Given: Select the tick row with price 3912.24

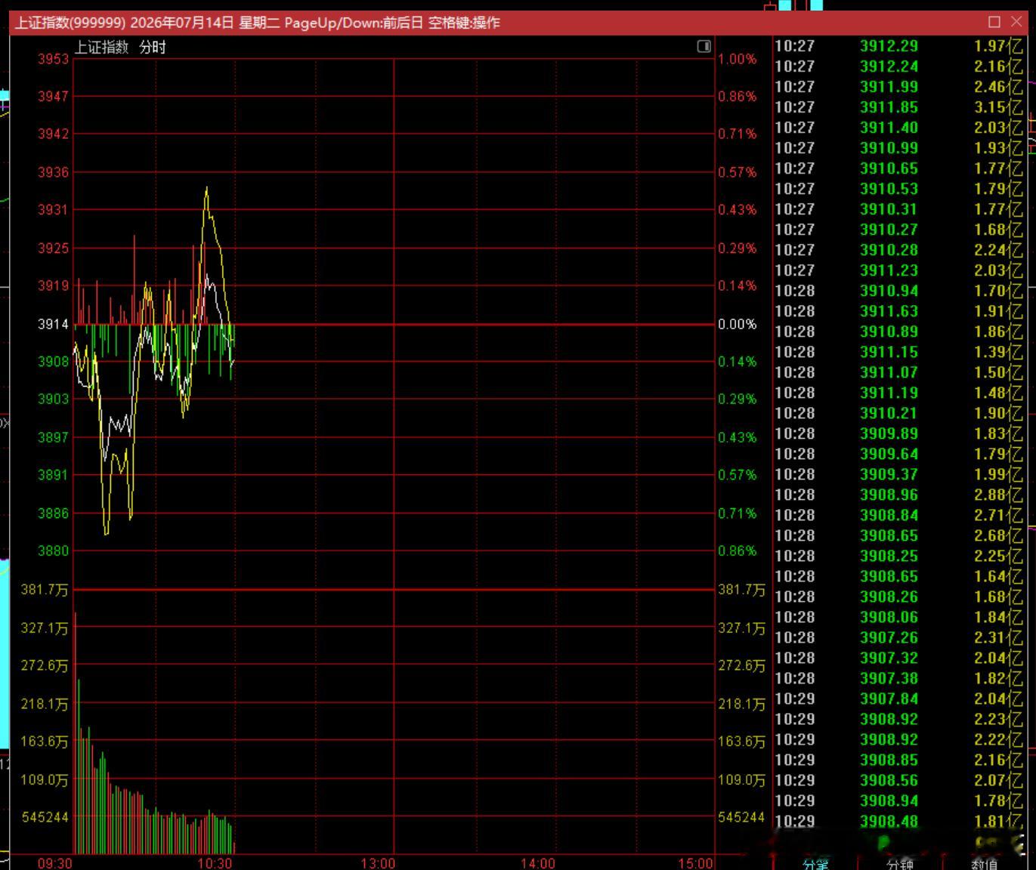Looking at the screenshot, I should coord(898,66).
